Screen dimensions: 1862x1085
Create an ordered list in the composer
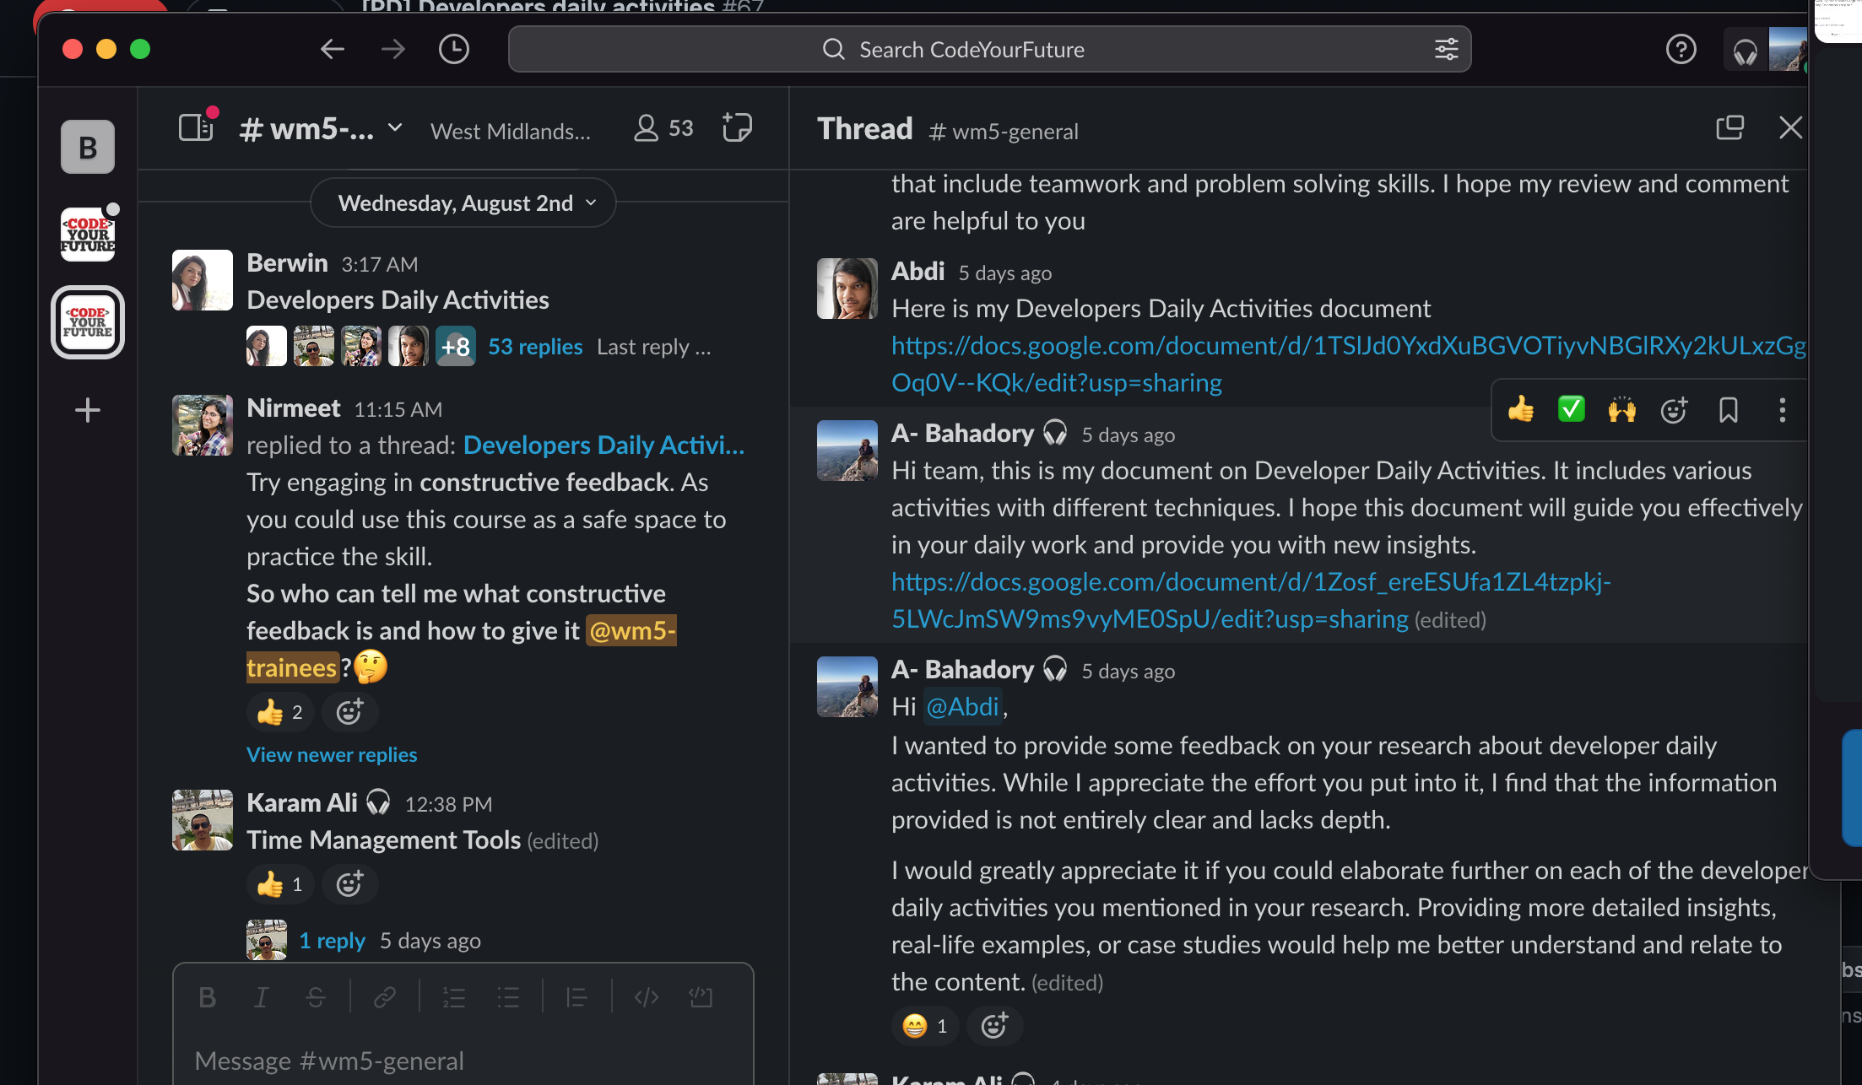[x=453, y=996]
